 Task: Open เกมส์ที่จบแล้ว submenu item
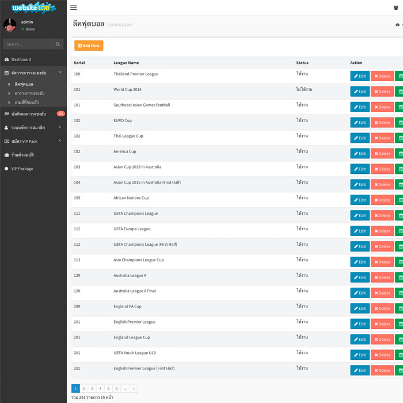click(x=26, y=102)
